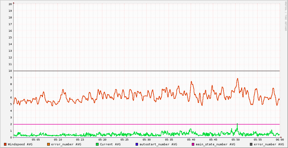288x148 pixels.
Task: Click the highest green Current spike
Action: click(237, 124)
